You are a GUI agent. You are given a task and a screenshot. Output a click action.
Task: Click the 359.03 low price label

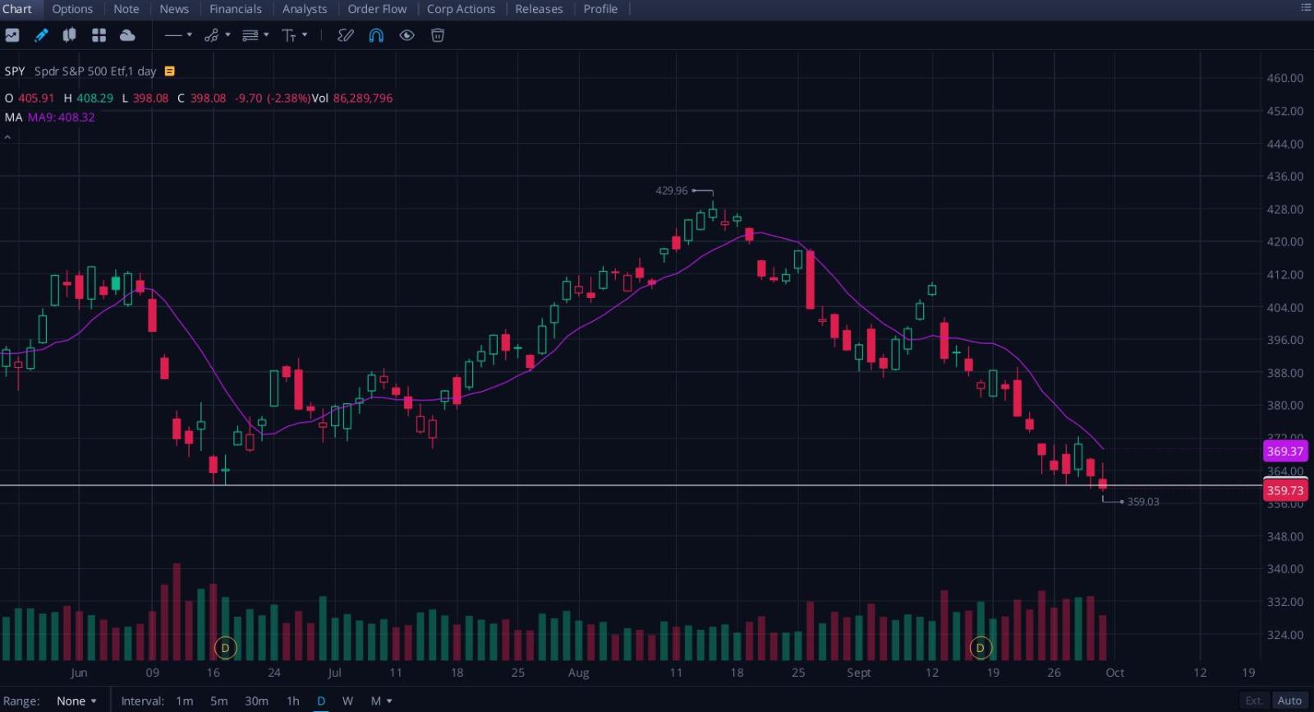click(x=1143, y=502)
